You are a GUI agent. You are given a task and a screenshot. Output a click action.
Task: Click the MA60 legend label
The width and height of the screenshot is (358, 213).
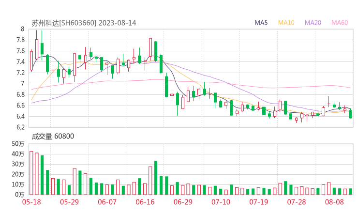click(340, 23)
